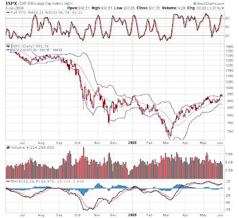This screenshot has height=218, width=239.
Task: Click the Jul label under the price chart
Action: coord(22,143)
